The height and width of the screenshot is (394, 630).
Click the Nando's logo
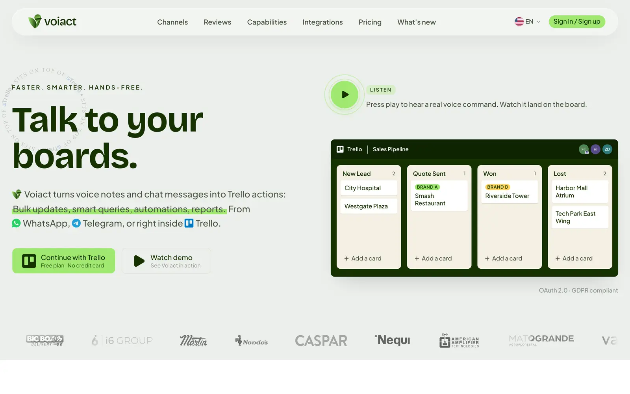click(251, 341)
